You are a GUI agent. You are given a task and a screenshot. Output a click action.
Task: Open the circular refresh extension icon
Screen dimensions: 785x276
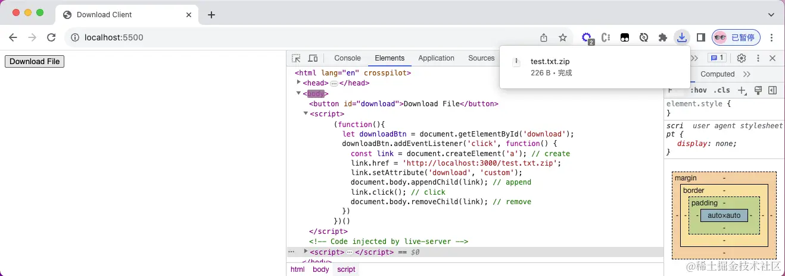click(643, 37)
